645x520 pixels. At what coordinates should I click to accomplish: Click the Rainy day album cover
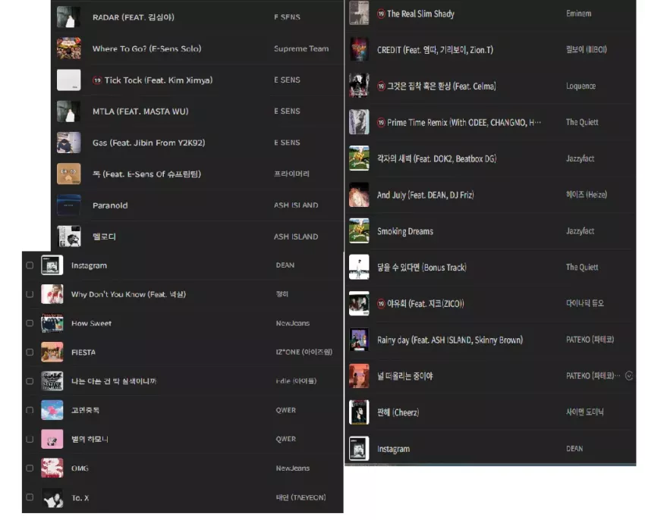[359, 340]
